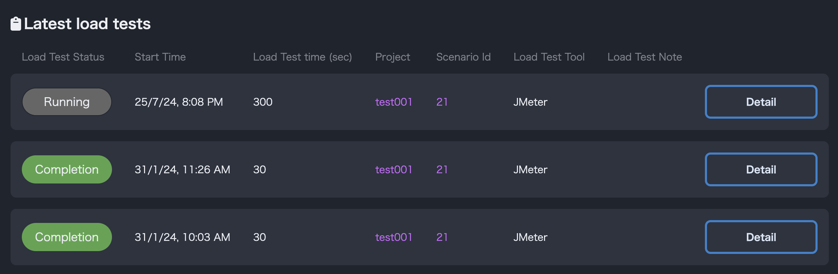Viewport: 838px width, 274px height.
Task: Open test001 project link in 11:26 AM row
Action: pos(393,169)
